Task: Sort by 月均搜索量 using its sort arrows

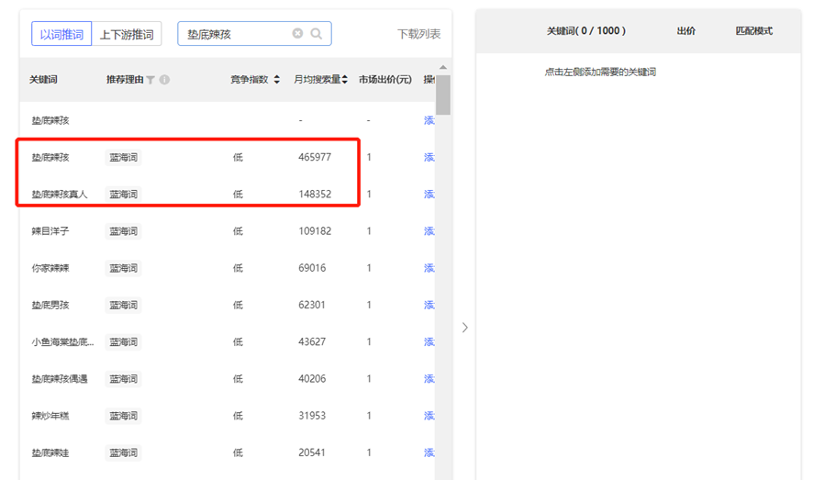Action: [345, 81]
